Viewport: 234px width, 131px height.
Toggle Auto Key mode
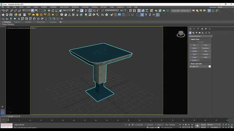point(203,124)
